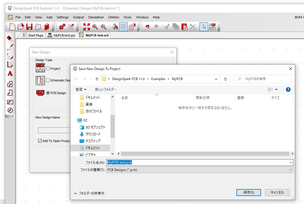This screenshot has width=304, height=204.
Task: Choose the PCB Design radio button
Action: [48, 93]
